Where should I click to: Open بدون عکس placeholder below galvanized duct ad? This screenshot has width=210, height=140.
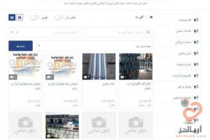(x=136, y=125)
